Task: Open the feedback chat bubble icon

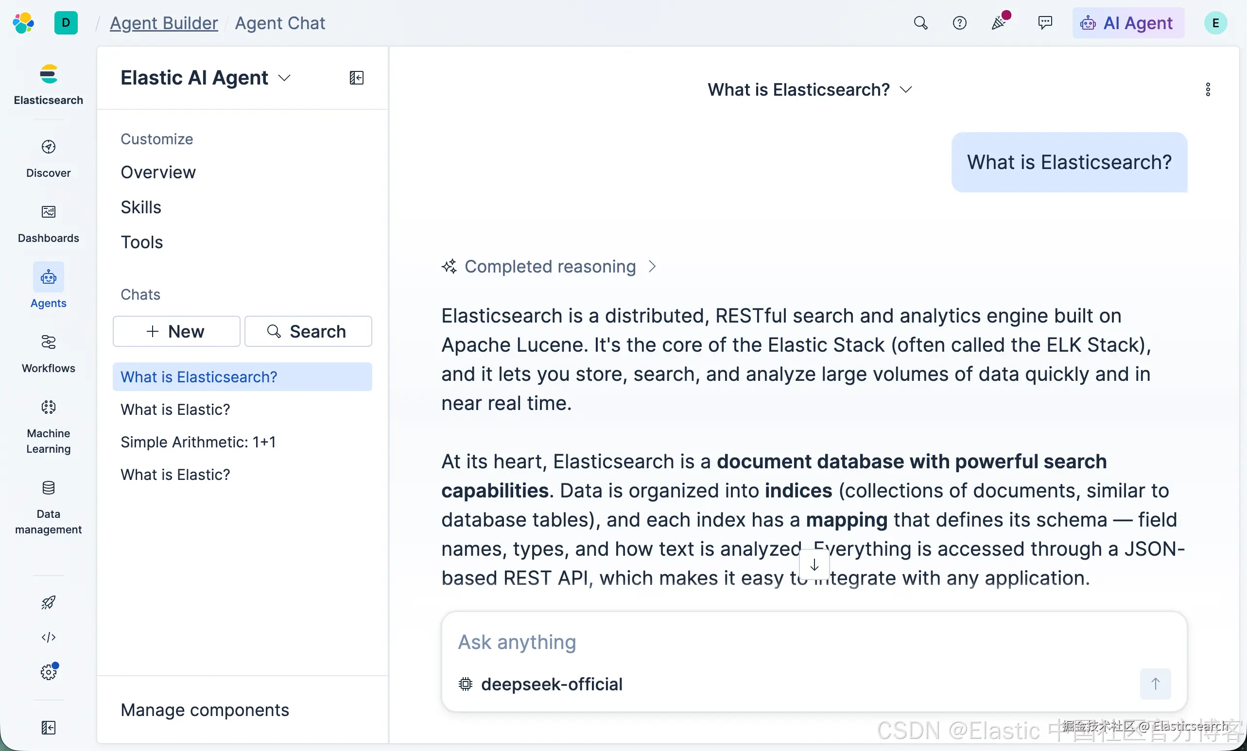Action: pyautogui.click(x=1044, y=23)
